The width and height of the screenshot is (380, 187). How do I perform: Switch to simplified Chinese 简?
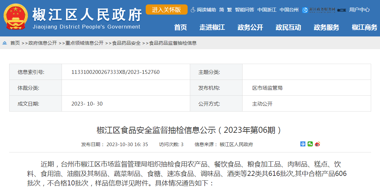(x=222, y=10)
